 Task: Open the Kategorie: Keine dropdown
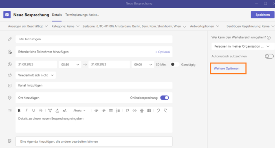pyautogui.click(x=66, y=26)
